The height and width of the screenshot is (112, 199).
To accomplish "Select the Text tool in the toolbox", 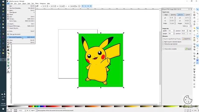I will [8, 50].
